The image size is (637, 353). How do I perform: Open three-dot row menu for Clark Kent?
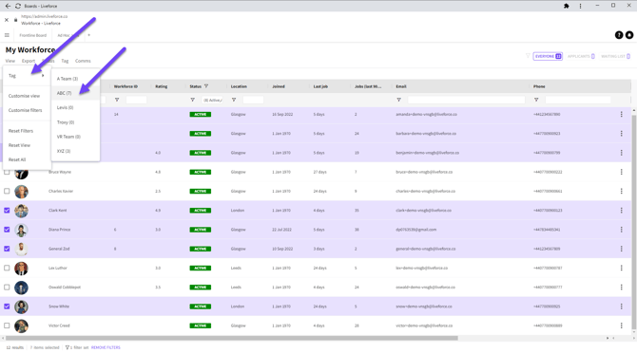tap(621, 211)
